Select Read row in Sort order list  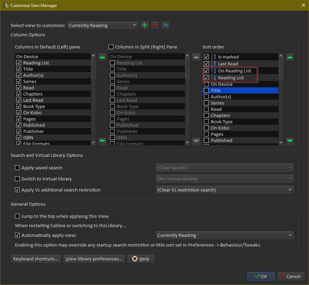(x=241, y=109)
